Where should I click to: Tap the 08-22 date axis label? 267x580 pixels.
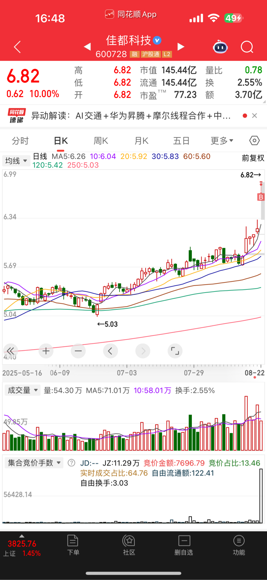pos(254,373)
